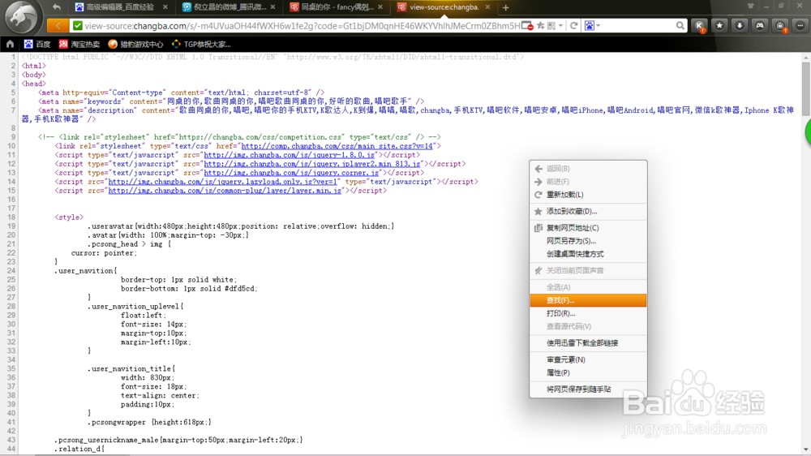This screenshot has height=456, width=811.
Task: Click the .user_navition_title{ line
Action: pos(131,369)
